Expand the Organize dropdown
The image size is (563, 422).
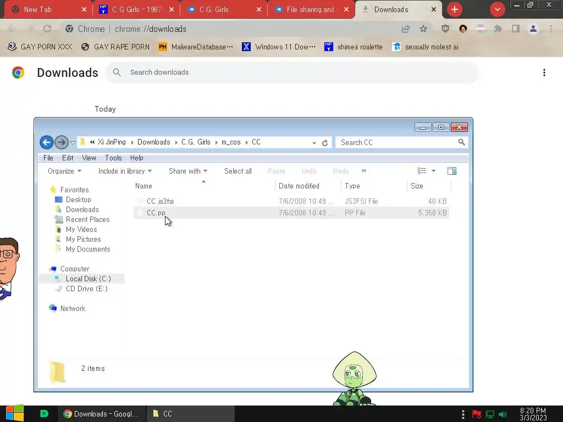65,171
